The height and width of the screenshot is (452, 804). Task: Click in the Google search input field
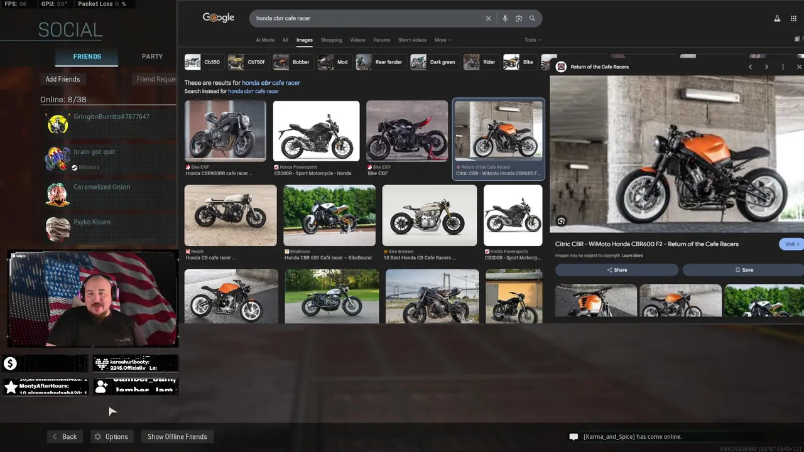tap(367, 18)
